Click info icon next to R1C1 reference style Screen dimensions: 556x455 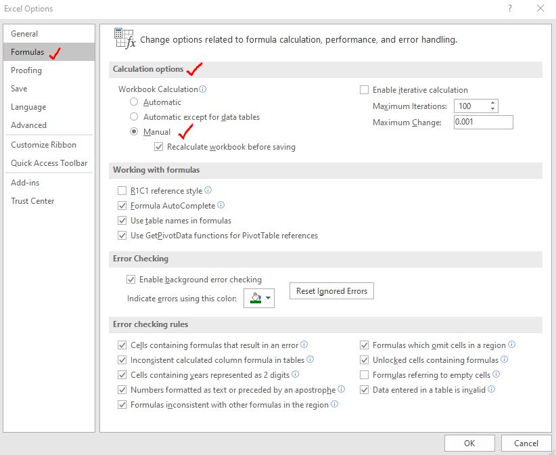pyautogui.click(x=208, y=190)
